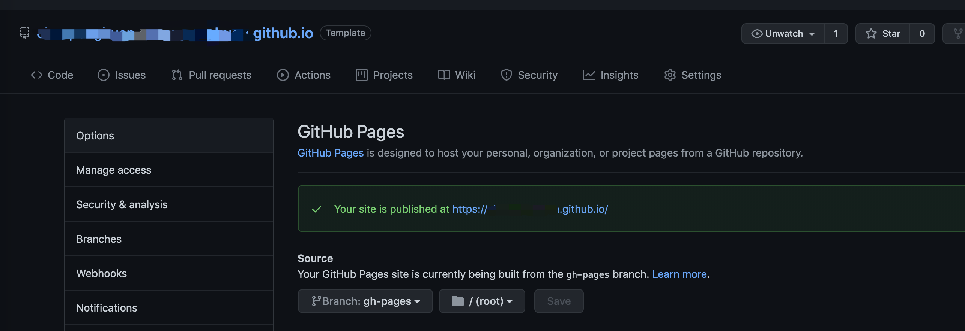Open the Code tab
The image size is (965, 331).
52,75
